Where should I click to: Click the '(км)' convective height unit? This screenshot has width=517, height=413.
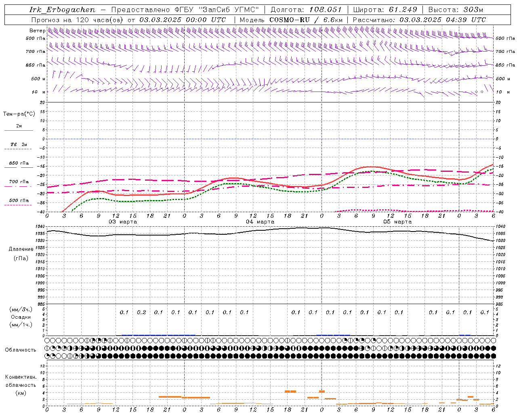21,393
